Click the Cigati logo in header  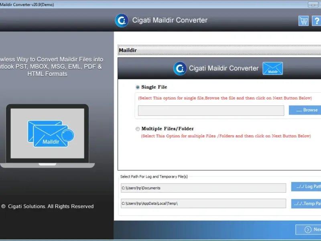pyautogui.click(x=122, y=20)
